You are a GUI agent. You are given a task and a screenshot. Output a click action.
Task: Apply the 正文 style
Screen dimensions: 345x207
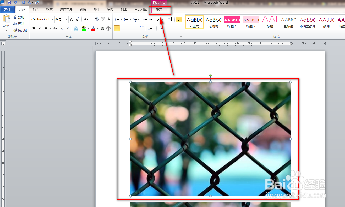click(x=194, y=22)
